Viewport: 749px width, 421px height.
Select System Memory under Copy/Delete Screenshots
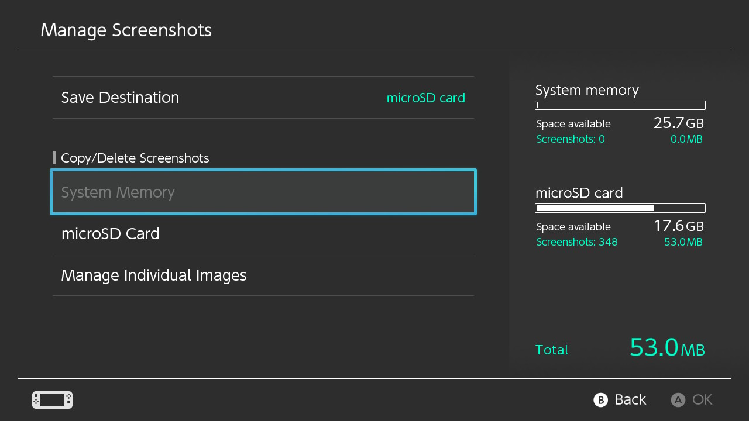coord(263,192)
